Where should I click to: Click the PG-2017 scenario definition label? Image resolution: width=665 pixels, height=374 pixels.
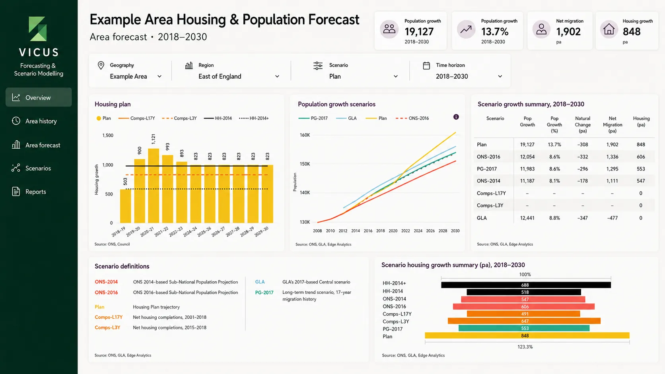point(264,293)
